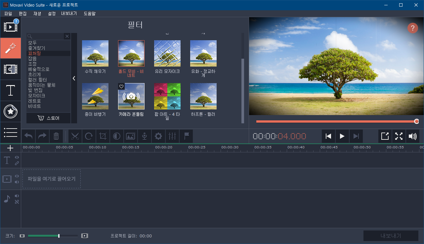Select the 예술적으로 filter category
424x244 pixels.
pyautogui.click(x=48, y=69)
